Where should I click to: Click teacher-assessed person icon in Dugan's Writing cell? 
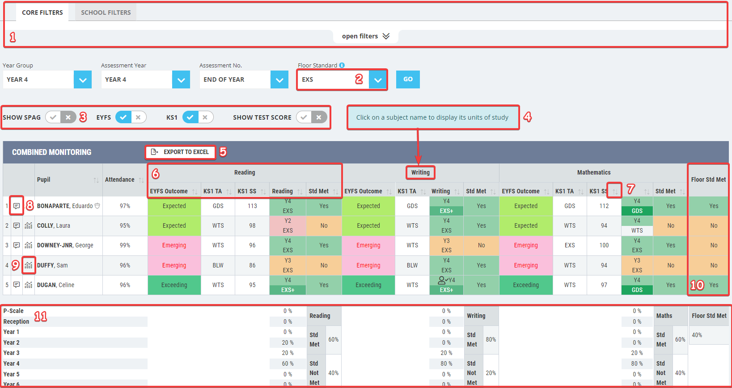coord(442,280)
